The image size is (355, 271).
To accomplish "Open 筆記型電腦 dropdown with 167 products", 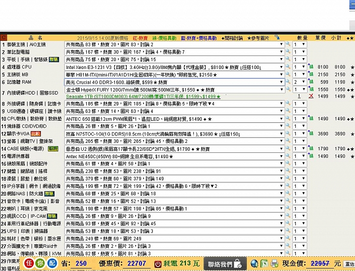I will [175, 52].
